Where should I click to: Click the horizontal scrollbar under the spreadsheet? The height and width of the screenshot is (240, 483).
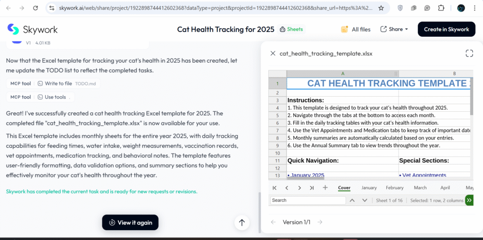[x=306, y=177]
